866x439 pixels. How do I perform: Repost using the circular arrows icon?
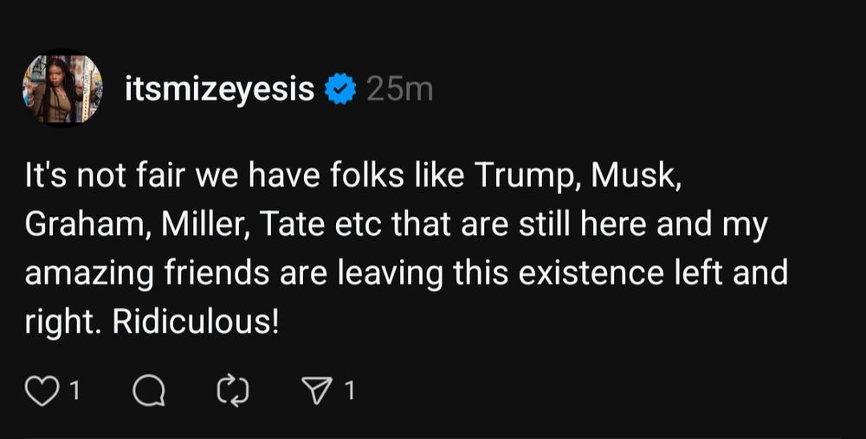[233, 392]
